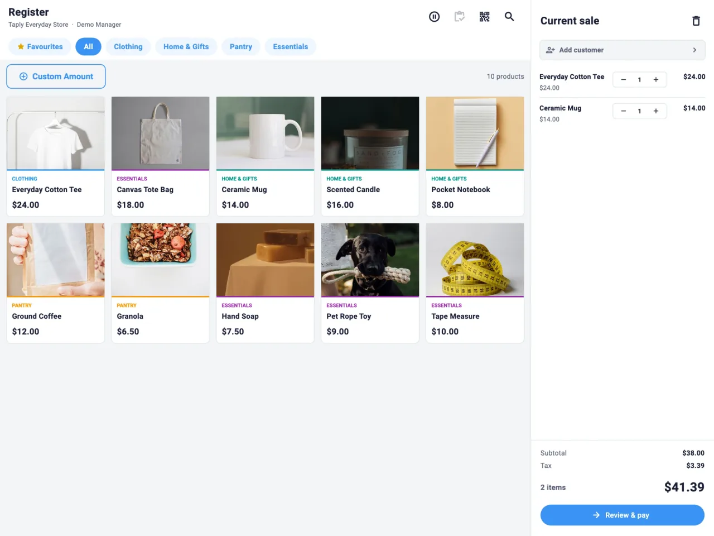714x536 pixels.
Task: Click the $3.39 tax value
Action: 696,466
